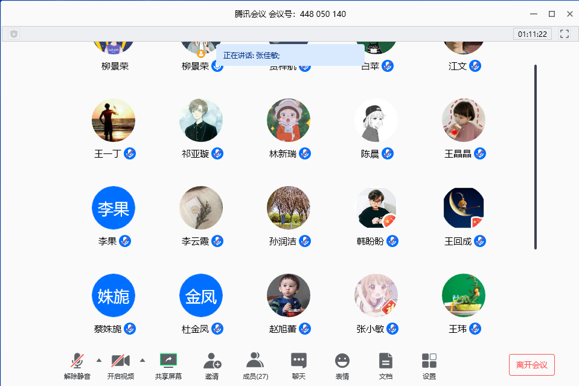Enter full screen mode via top-right icon
Screen dimensions: 579x386
[x=565, y=34]
